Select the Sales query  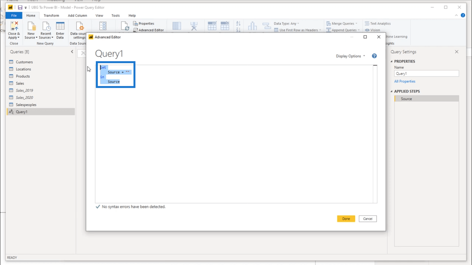41,83
